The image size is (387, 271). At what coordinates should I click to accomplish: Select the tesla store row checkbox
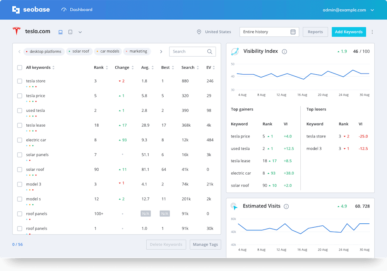(x=20, y=81)
